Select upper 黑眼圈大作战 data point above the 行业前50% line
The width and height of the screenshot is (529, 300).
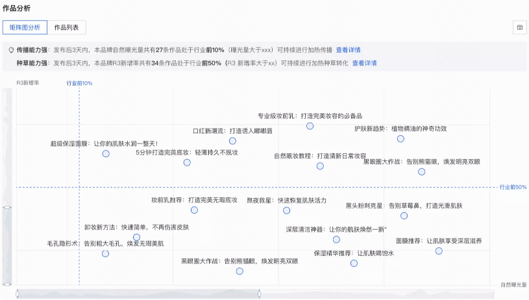(421, 172)
